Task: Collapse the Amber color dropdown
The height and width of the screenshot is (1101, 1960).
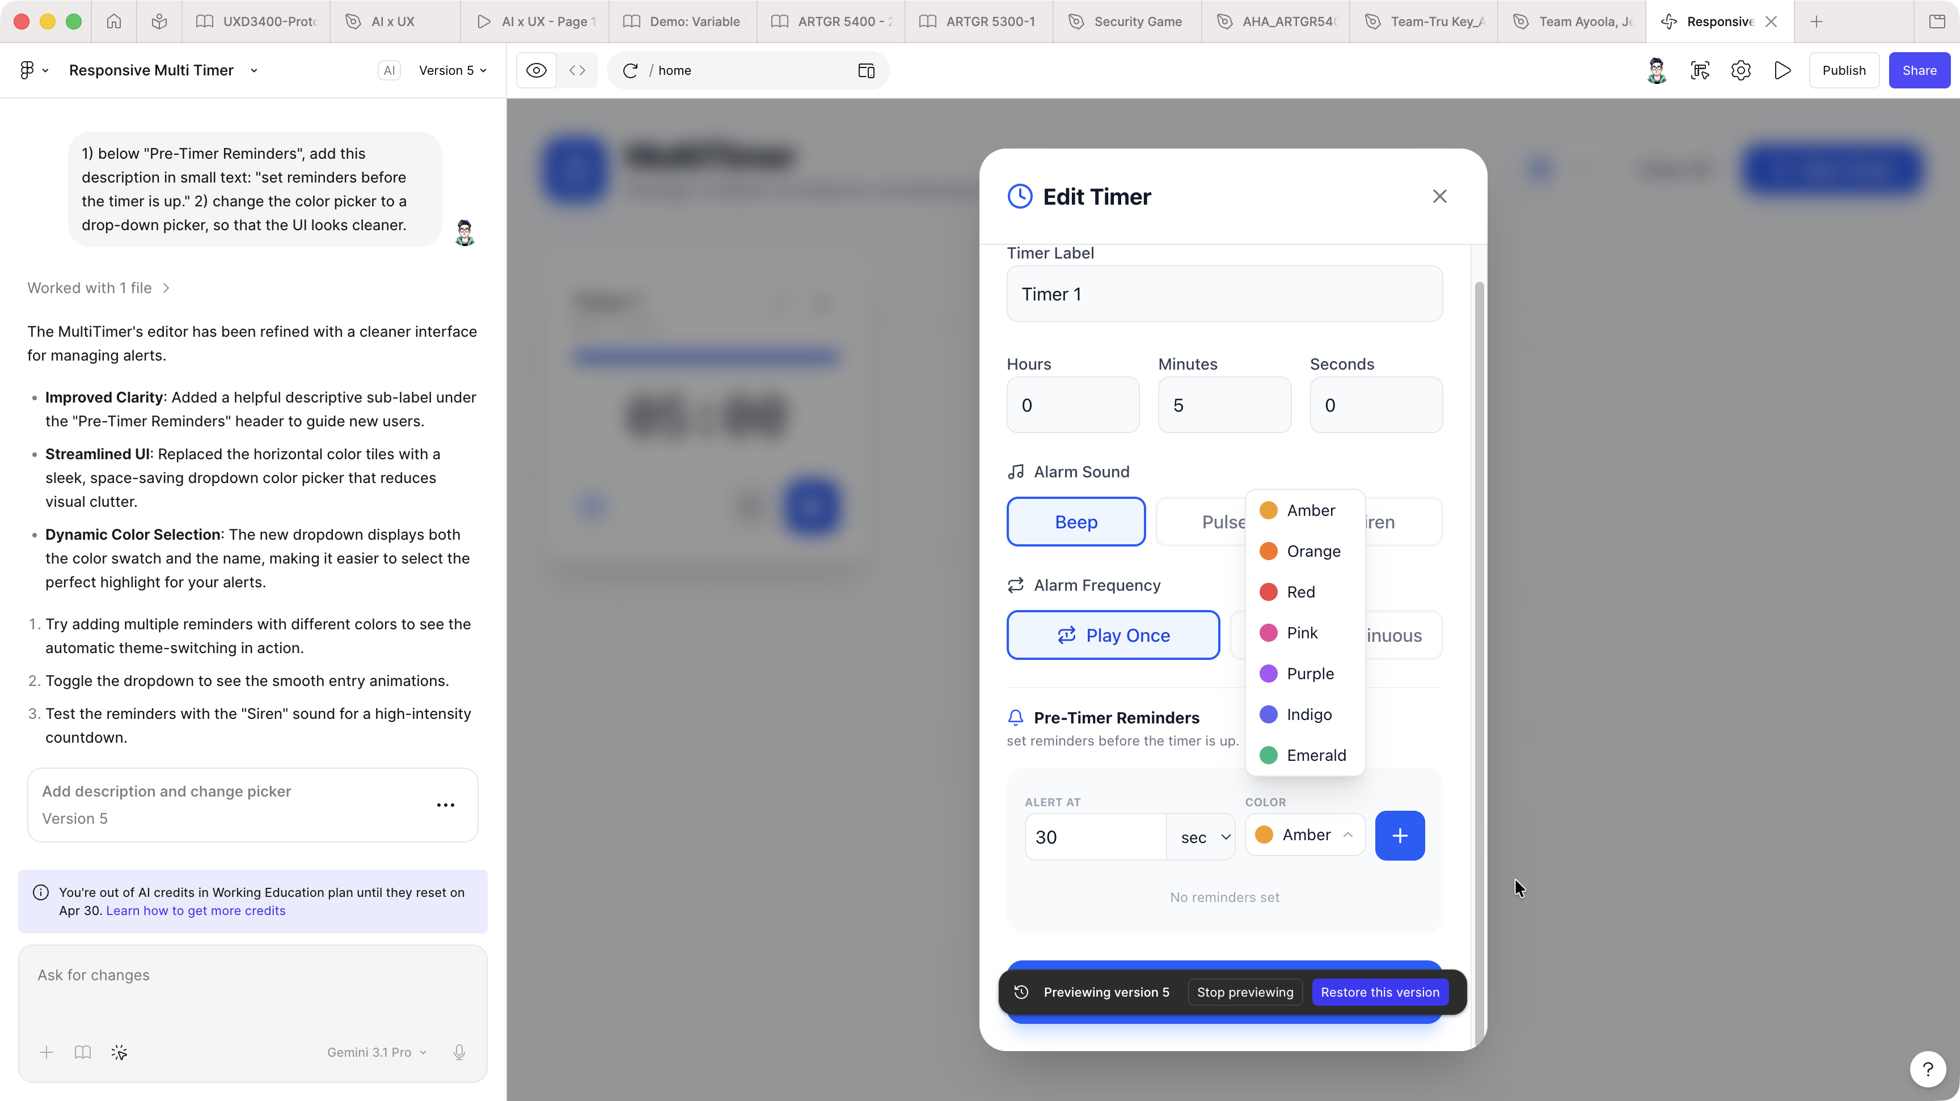Action: pos(1305,834)
